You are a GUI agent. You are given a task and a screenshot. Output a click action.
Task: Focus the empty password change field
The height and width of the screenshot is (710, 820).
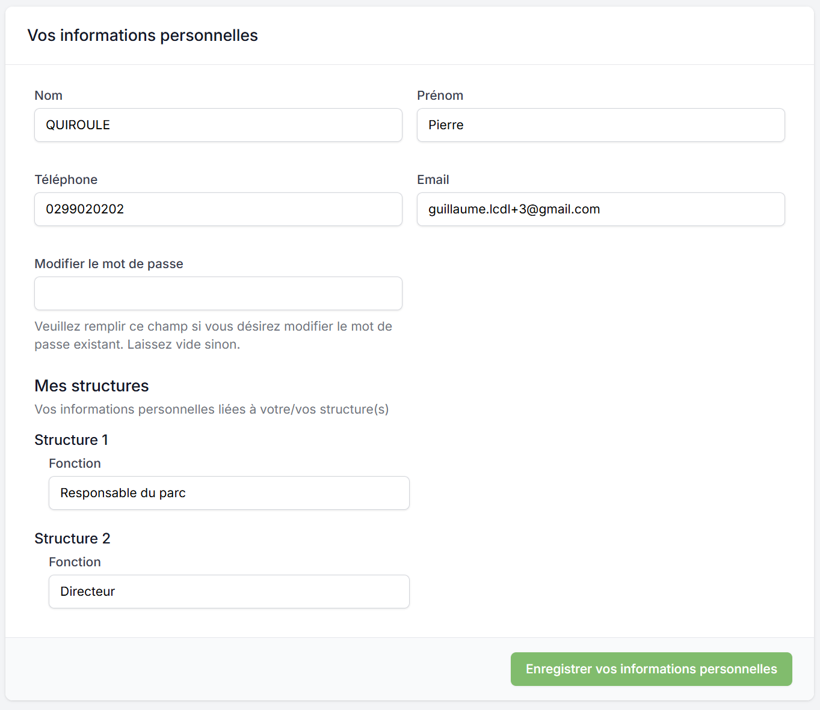(x=218, y=293)
